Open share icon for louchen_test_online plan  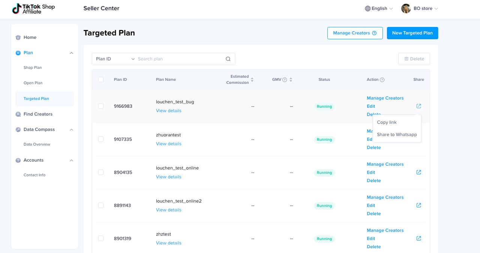coord(418,172)
